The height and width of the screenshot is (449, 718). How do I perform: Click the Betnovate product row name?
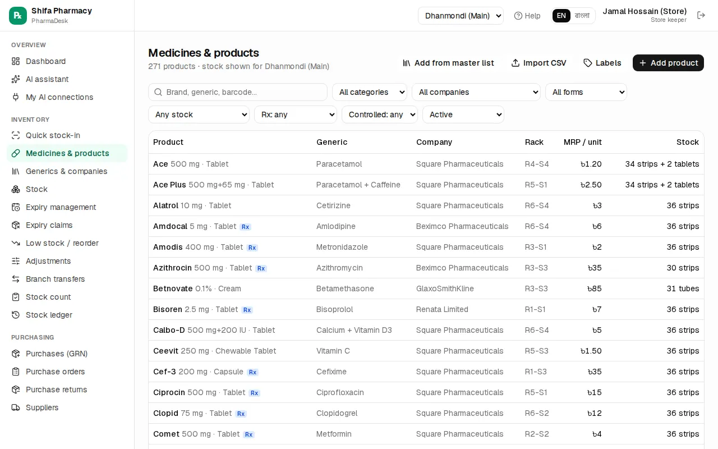(x=173, y=288)
